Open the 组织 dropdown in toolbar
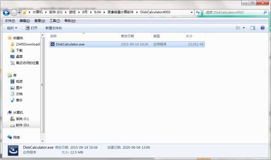This screenshot has height=160, width=271. (x=12, y=28)
